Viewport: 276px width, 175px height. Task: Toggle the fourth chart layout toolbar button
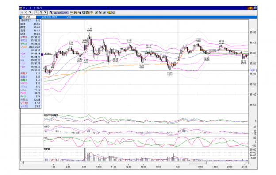coord(63,12)
